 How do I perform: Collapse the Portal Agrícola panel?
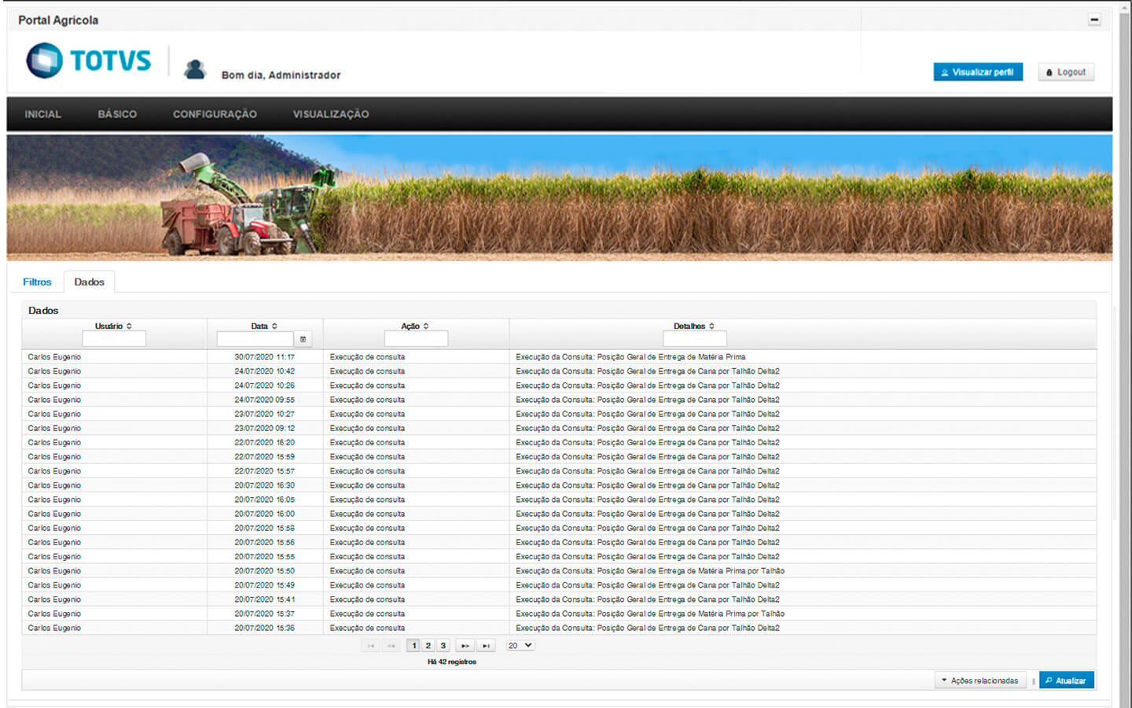click(1093, 20)
